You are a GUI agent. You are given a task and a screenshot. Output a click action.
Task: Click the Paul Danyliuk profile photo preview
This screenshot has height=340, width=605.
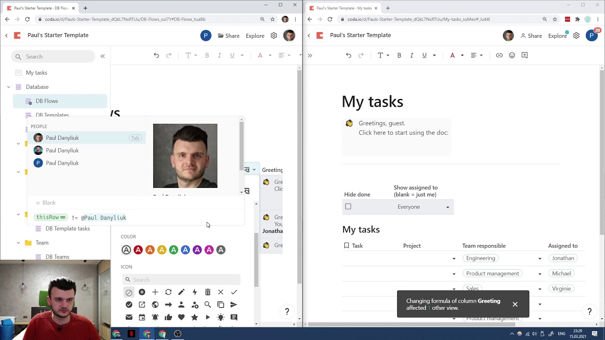coord(185,156)
